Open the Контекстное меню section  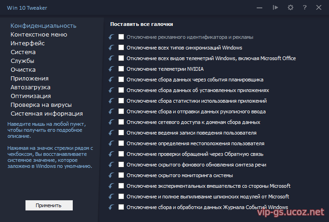click(x=39, y=35)
